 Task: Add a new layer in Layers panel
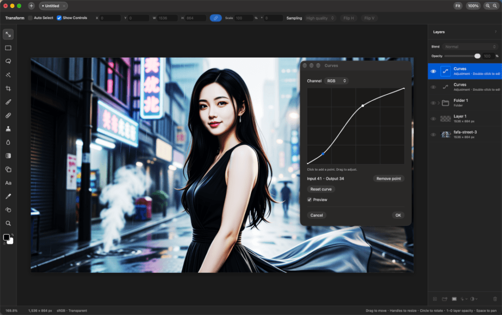pos(435,299)
